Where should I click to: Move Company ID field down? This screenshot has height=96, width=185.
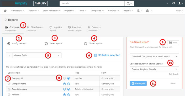[x=68, y=78]
